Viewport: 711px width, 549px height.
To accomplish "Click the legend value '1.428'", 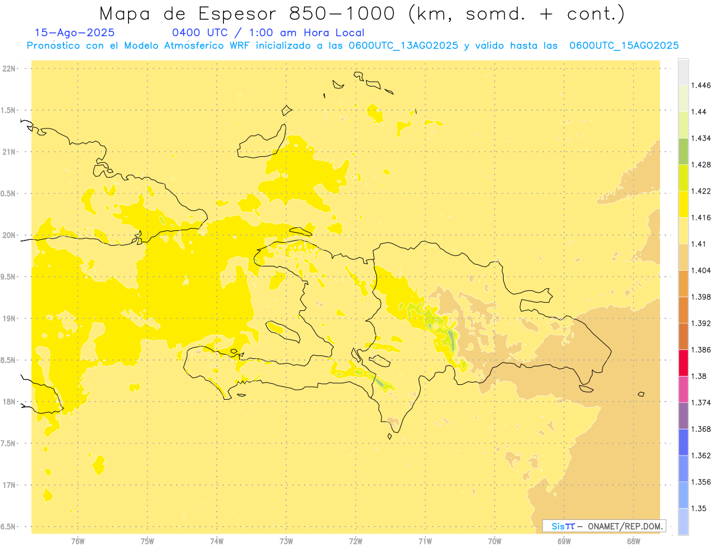I will tap(700, 165).
